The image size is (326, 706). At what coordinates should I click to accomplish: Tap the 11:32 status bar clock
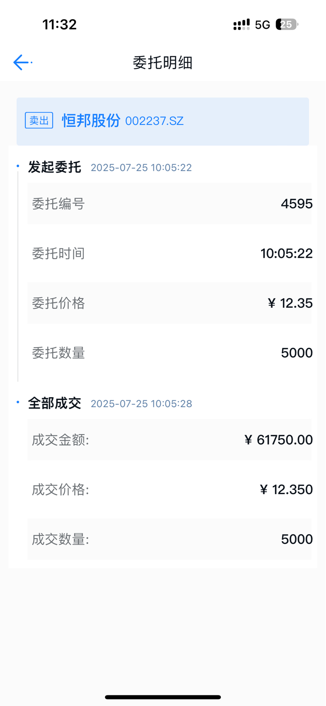point(59,25)
